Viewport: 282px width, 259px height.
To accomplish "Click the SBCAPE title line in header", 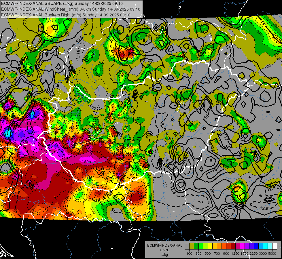I will tap(62, 3).
